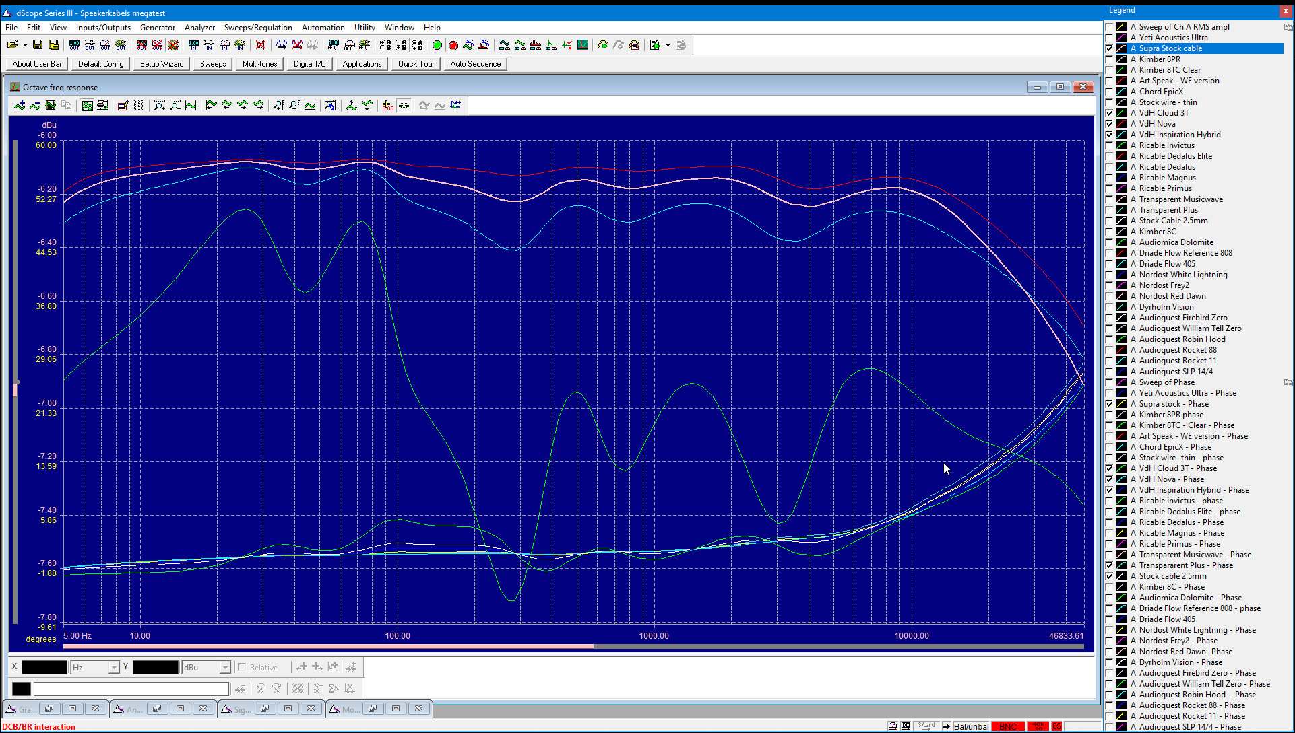
Task: Click the graph properties grid icon
Action: 87,106
